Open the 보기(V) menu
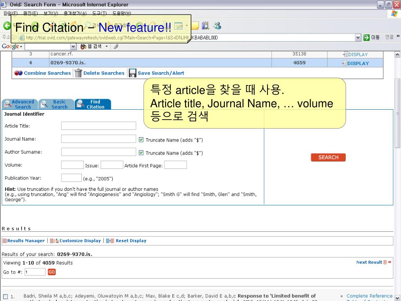This screenshot has width=401, height=301. click(x=51, y=14)
